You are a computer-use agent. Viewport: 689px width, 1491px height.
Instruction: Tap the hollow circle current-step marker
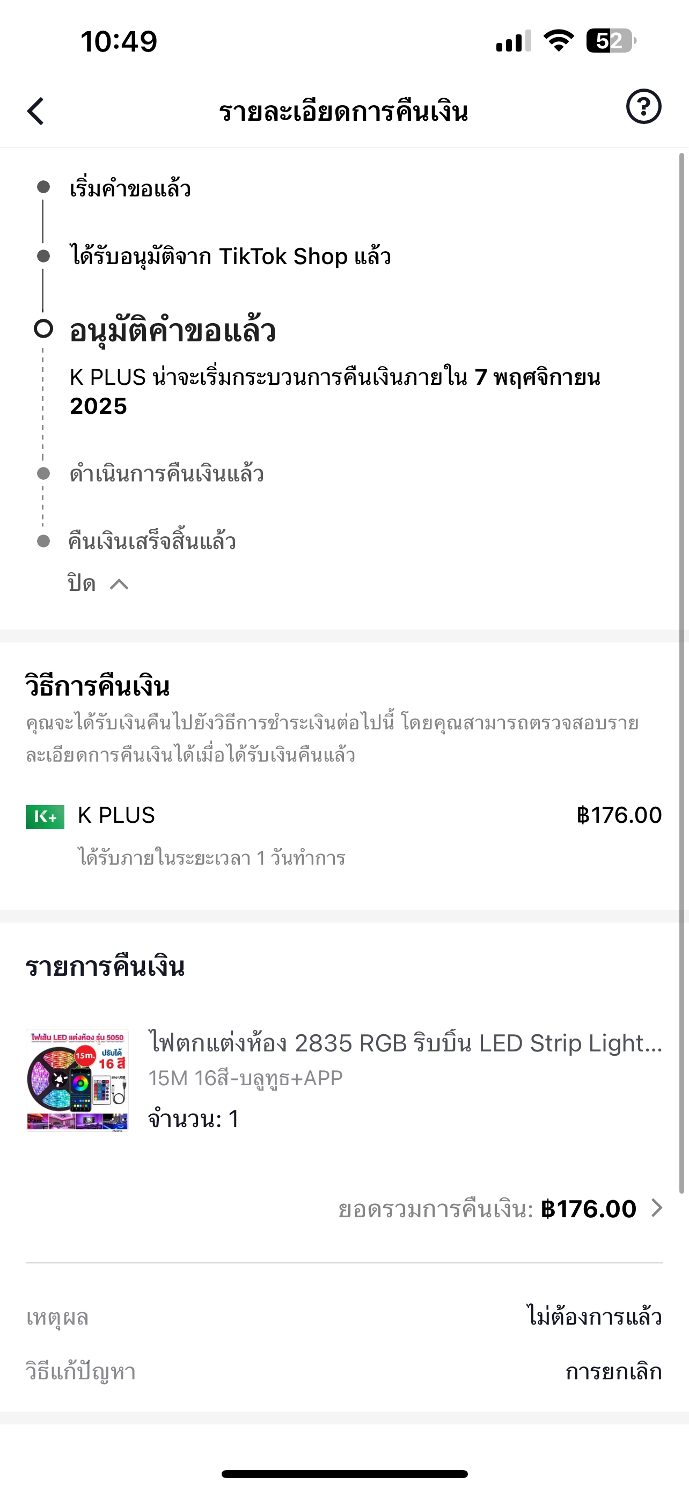coord(43,329)
